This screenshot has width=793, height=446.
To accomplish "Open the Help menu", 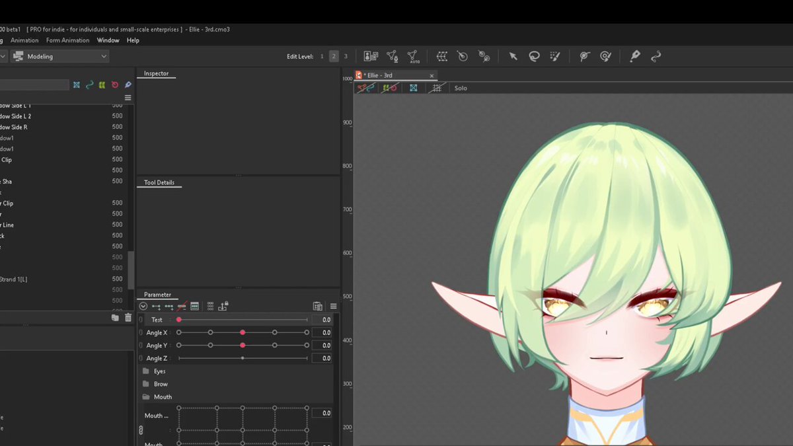I will tap(133, 40).
